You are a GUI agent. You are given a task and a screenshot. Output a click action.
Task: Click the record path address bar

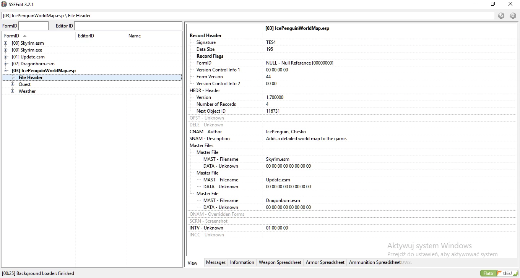coord(248,16)
